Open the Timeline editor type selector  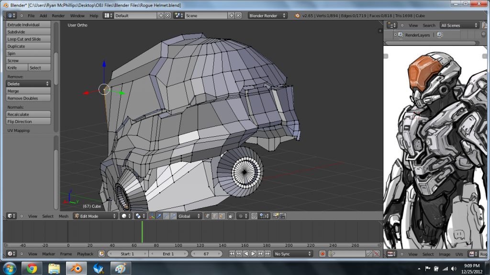(11, 254)
